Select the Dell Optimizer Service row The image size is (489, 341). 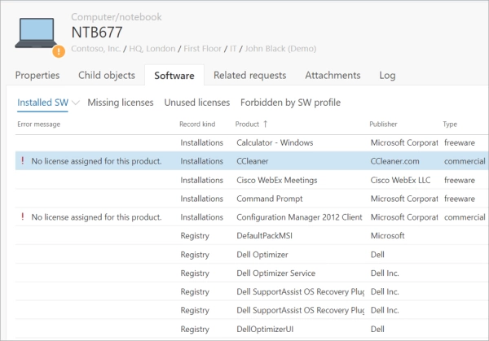[252, 273]
